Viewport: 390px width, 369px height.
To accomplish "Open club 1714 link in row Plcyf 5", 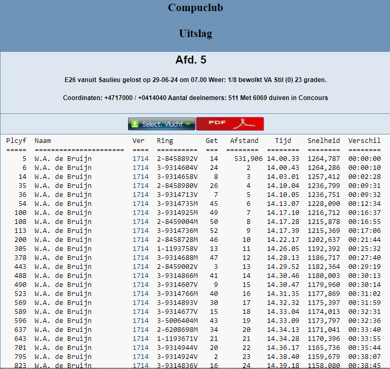I will pyautogui.click(x=140, y=158).
